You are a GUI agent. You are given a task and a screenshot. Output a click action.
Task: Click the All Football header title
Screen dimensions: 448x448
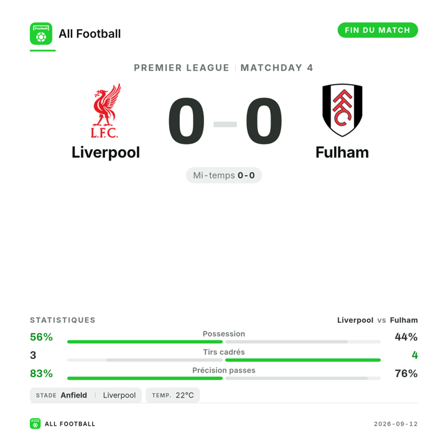[x=90, y=34]
